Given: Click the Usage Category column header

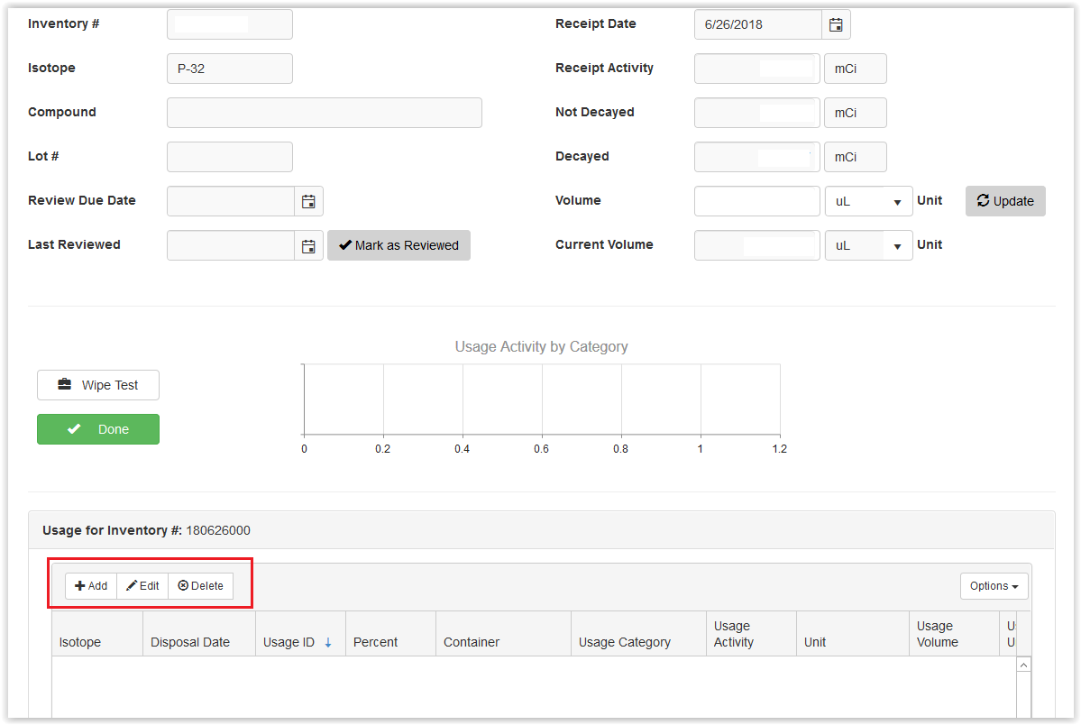Looking at the screenshot, I should click(x=625, y=642).
